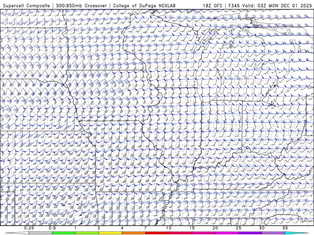Click the '7' scale label
This screenshot has height=235, width=314.
(x=145, y=228)
